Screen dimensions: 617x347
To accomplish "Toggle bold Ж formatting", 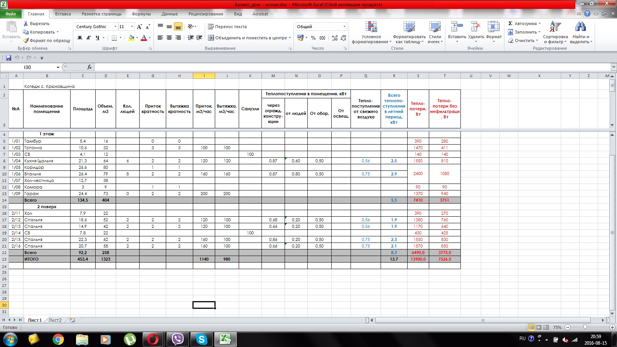I will point(80,38).
